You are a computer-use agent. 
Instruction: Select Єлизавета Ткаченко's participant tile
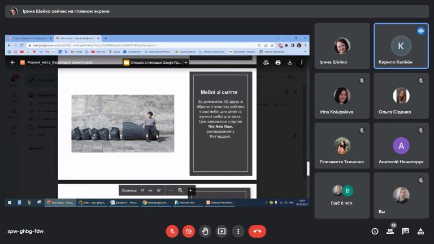click(342, 146)
